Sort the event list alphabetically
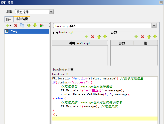This screenshot has height=124, width=164. pos(41,25)
